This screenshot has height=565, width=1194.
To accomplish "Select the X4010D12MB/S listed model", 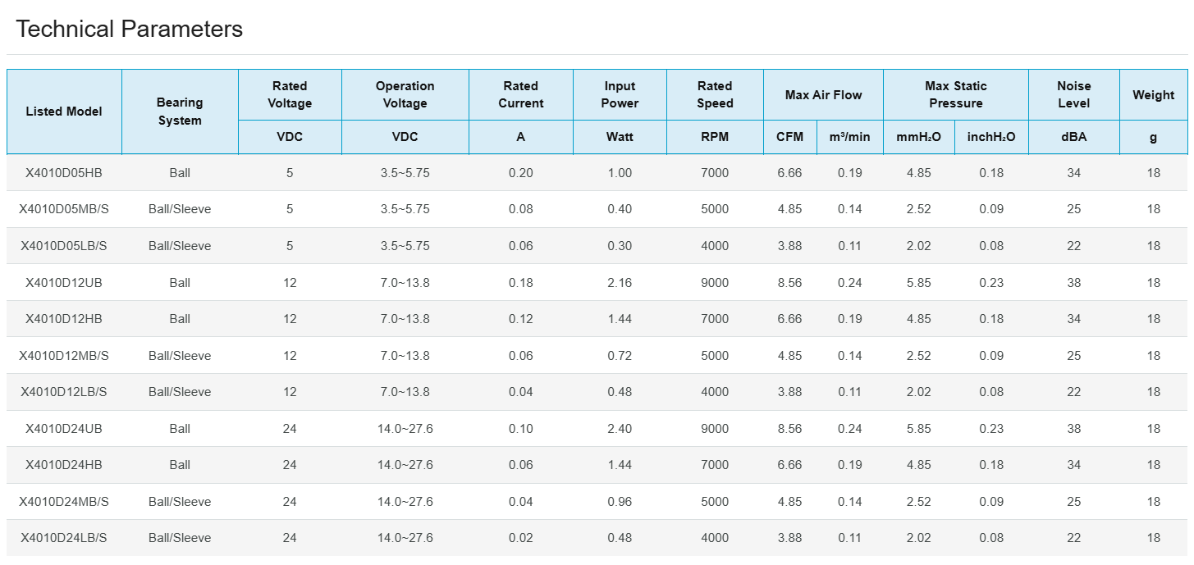I will [x=64, y=356].
